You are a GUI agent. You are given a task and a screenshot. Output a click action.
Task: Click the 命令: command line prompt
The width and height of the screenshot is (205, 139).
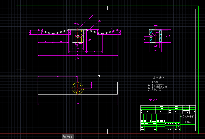(68, 137)
